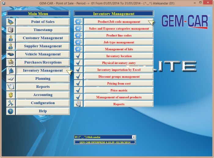This screenshot has height=158, width=214.
Task: Click the wrench and screwdriver Configuration icon
Action: pos(11,103)
